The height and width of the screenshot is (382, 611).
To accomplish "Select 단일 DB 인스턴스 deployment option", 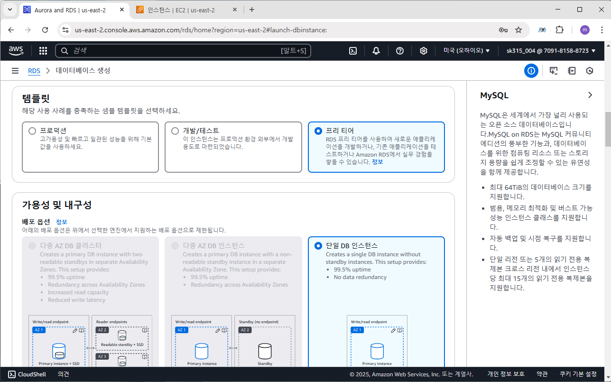I will [318, 246].
